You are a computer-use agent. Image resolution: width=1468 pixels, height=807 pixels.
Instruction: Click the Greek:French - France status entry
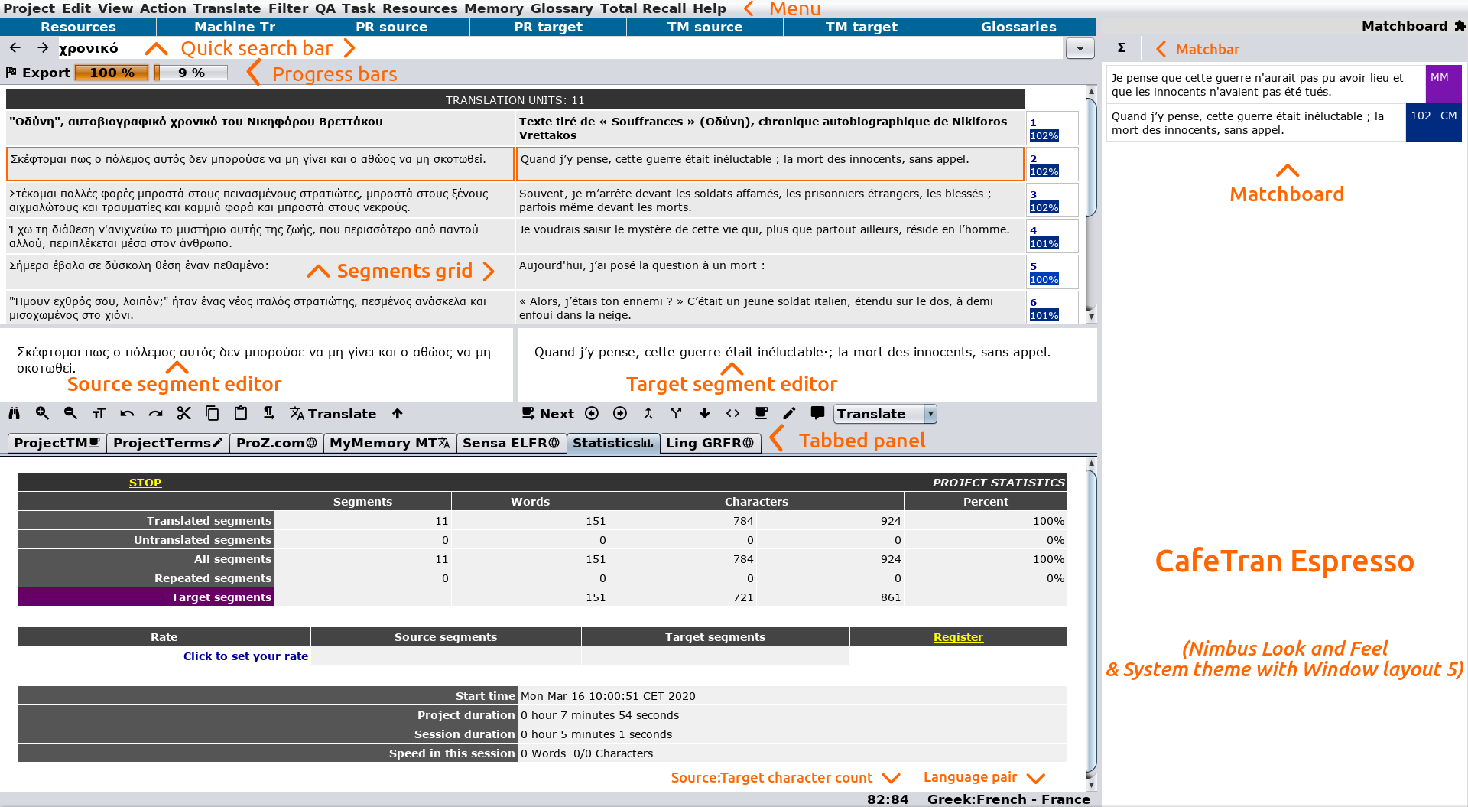1008,799
